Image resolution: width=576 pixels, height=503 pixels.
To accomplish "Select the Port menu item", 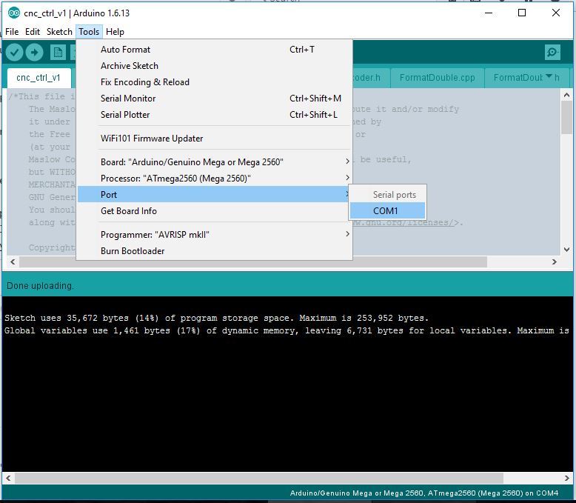I will point(215,194).
